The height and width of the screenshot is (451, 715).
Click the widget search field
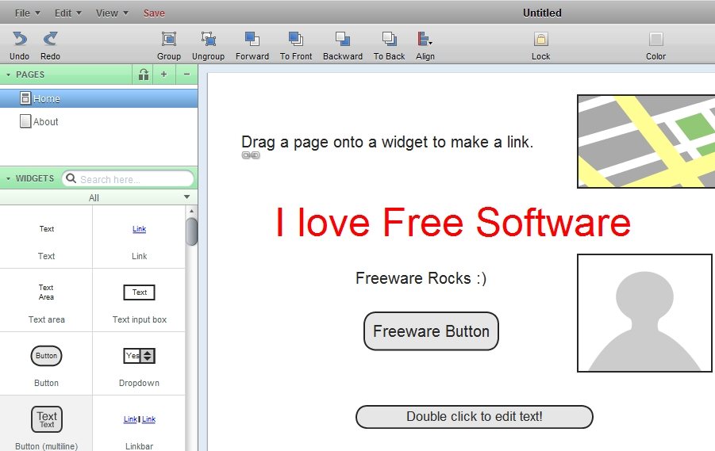pyautogui.click(x=133, y=179)
